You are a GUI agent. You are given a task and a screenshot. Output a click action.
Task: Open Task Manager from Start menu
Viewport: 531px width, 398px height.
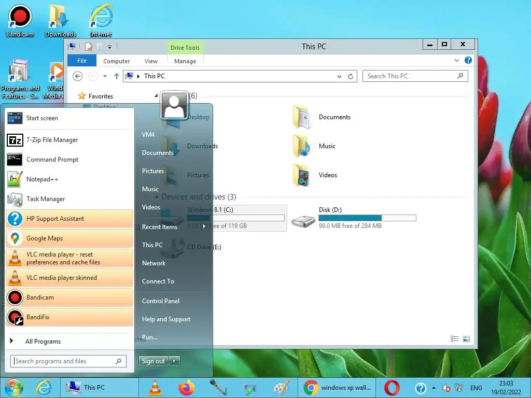click(69, 198)
